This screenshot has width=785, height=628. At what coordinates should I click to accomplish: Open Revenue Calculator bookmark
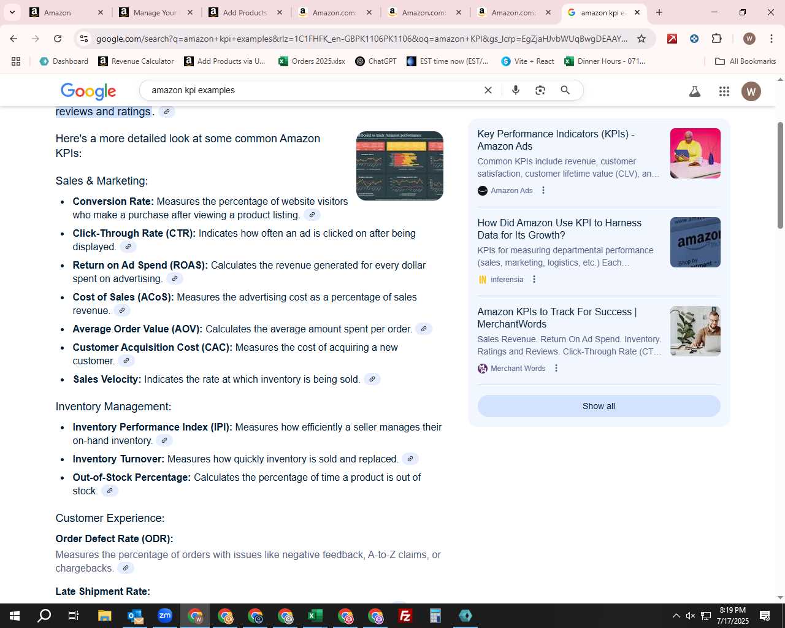click(136, 61)
